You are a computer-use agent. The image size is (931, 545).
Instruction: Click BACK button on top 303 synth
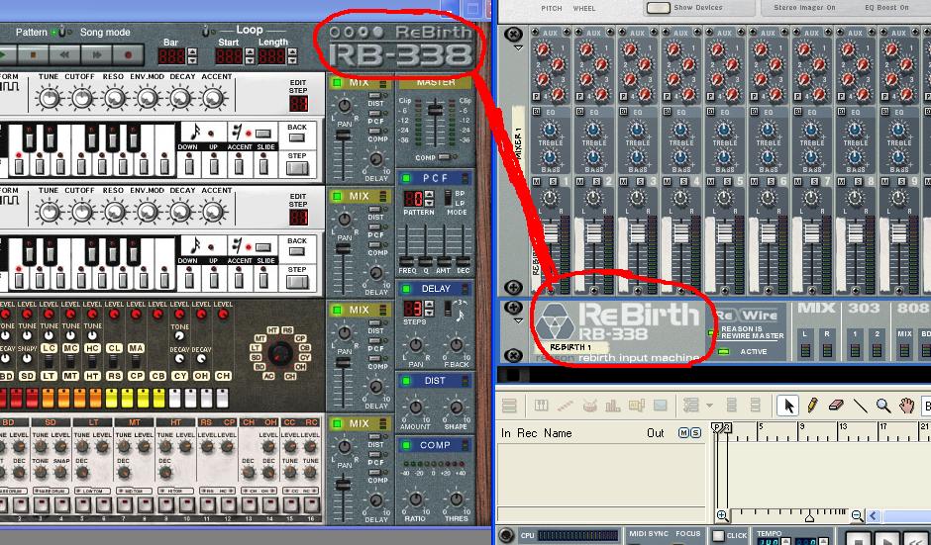click(x=297, y=137)
